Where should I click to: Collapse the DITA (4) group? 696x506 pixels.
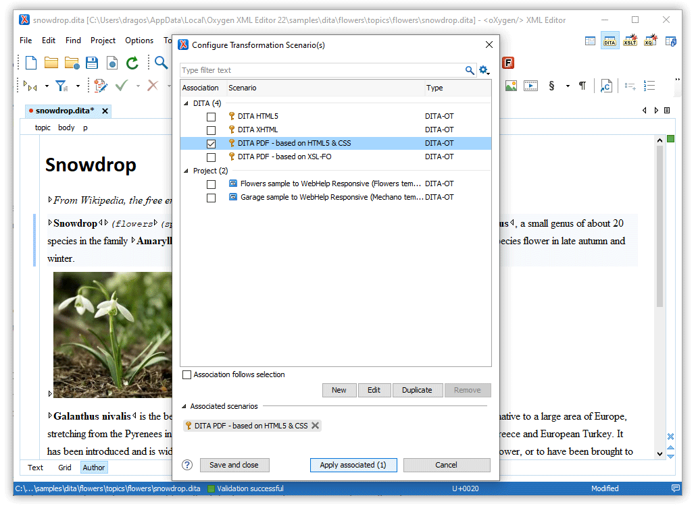(x=186, y=103)
